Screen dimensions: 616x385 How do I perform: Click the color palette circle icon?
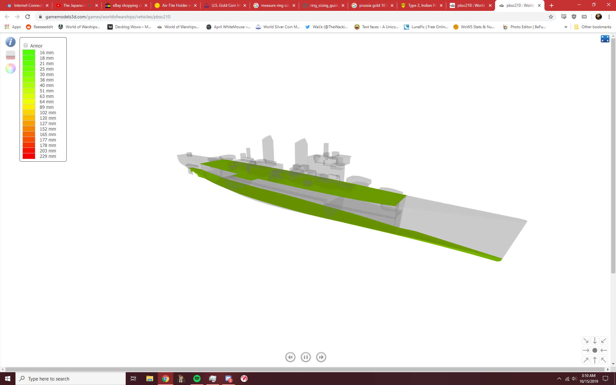(x=10, y=67)
